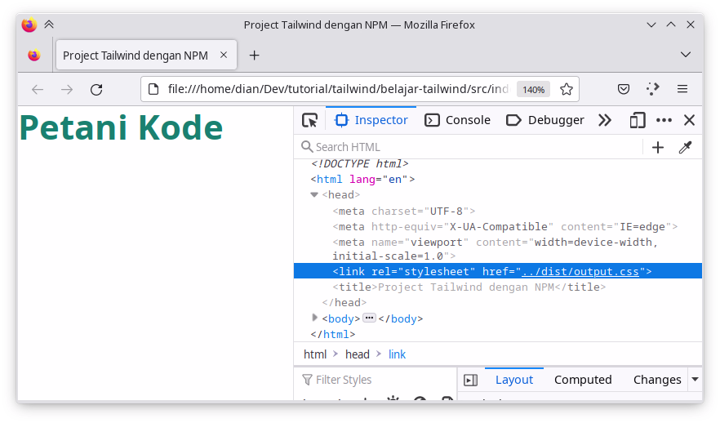Image resolution: width=720 pixels, height=423 pixels.
Task: Click the page info file icon
Action: (154, 89)
